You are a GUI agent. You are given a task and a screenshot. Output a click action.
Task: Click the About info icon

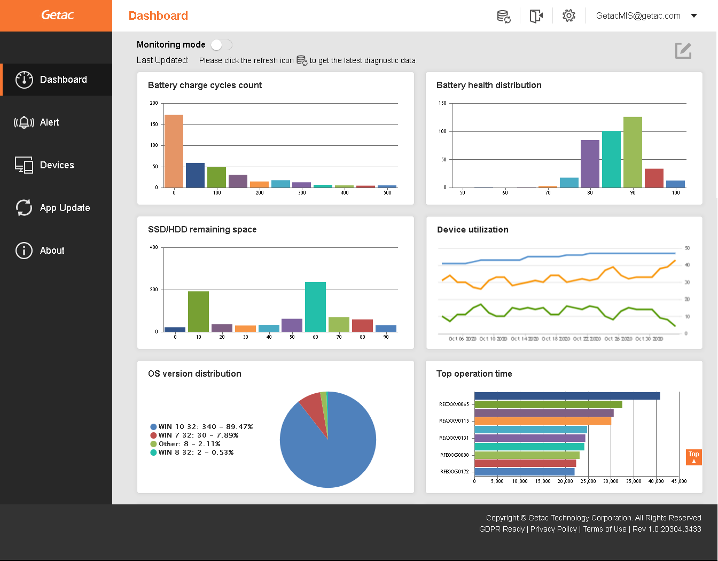(24, 251)
